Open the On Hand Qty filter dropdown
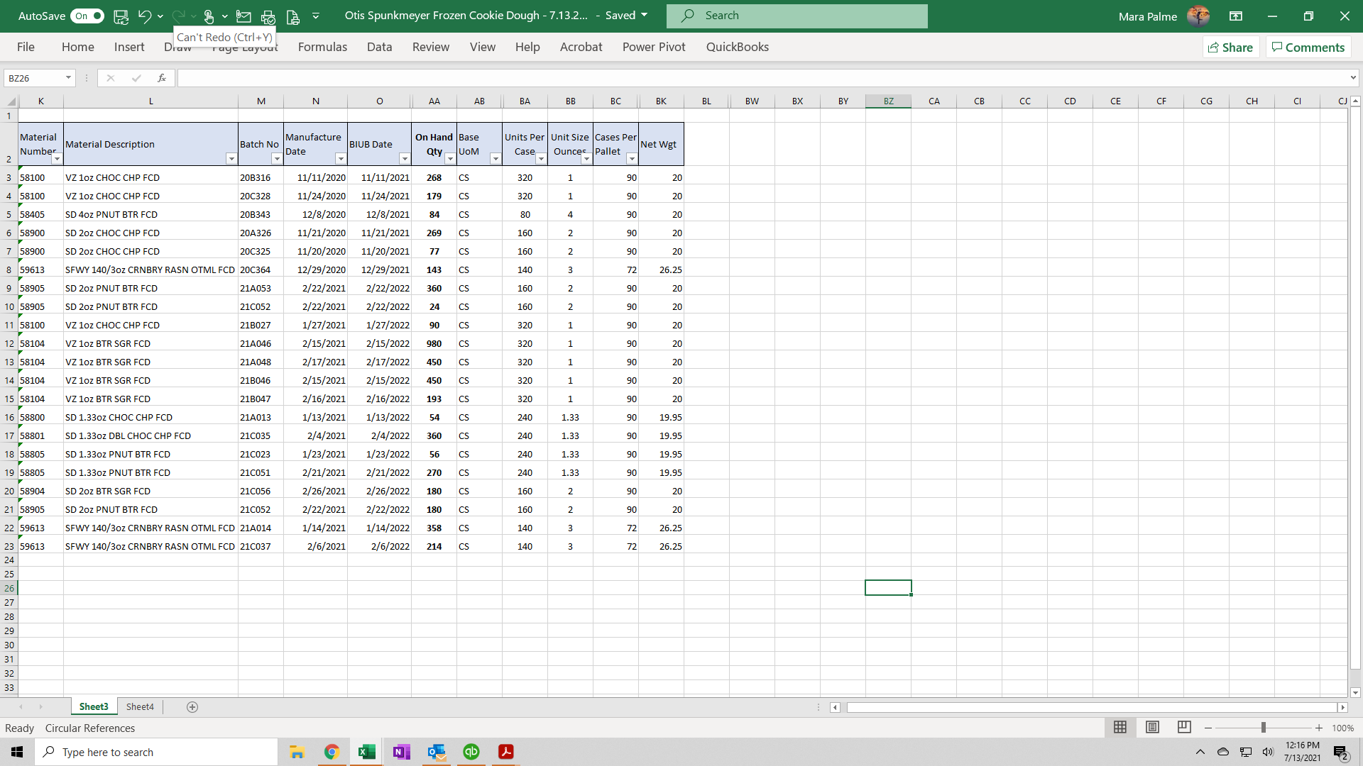This screenshot has width=1363, height=766. point(450,159)
